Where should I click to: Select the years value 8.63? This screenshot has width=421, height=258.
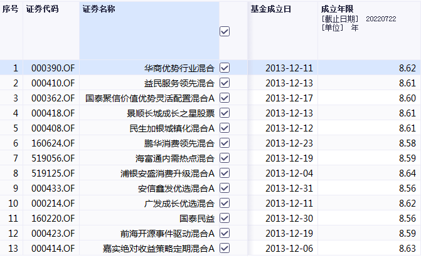[407, 248]
